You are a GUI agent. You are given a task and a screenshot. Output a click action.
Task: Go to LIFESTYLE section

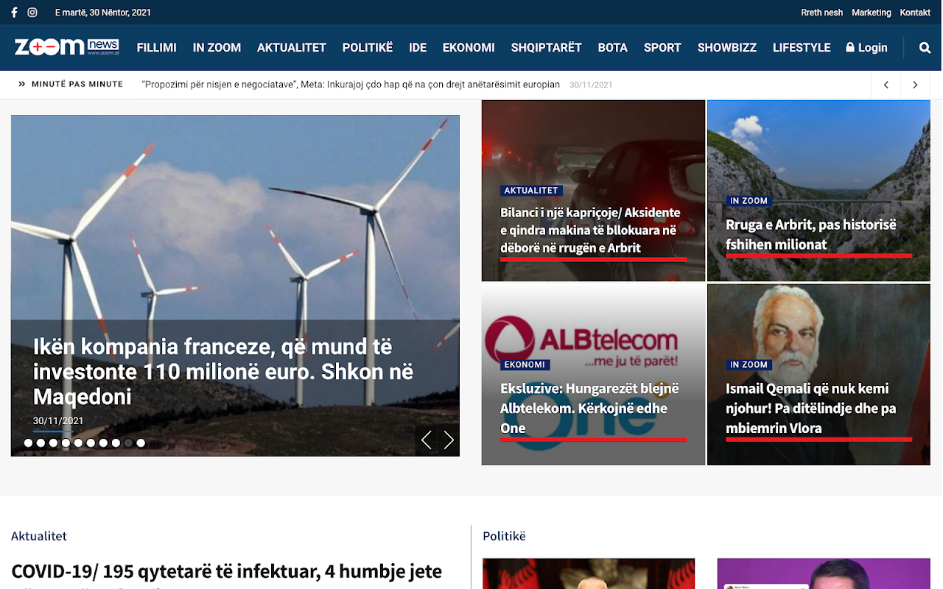click(802, 48)
